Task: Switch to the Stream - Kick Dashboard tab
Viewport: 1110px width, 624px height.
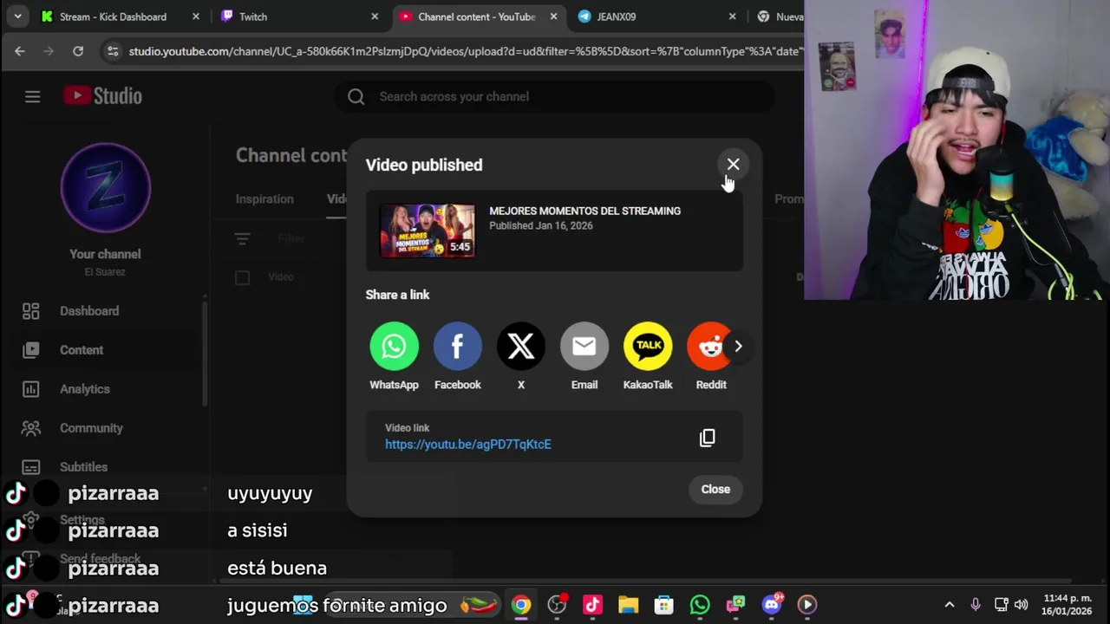Action: click(121, 16)
